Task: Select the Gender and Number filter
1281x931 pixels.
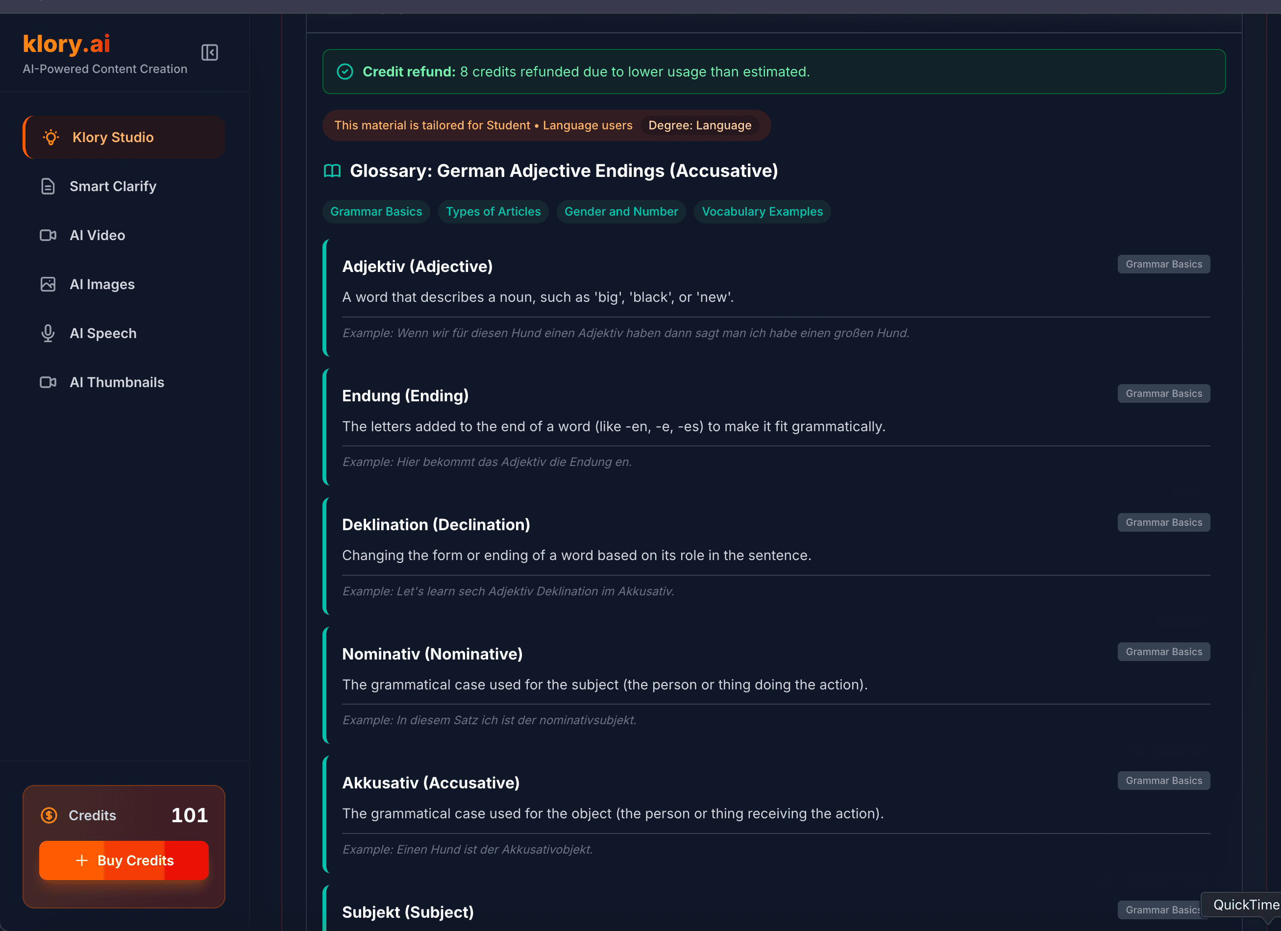Action: click(621, 211)
